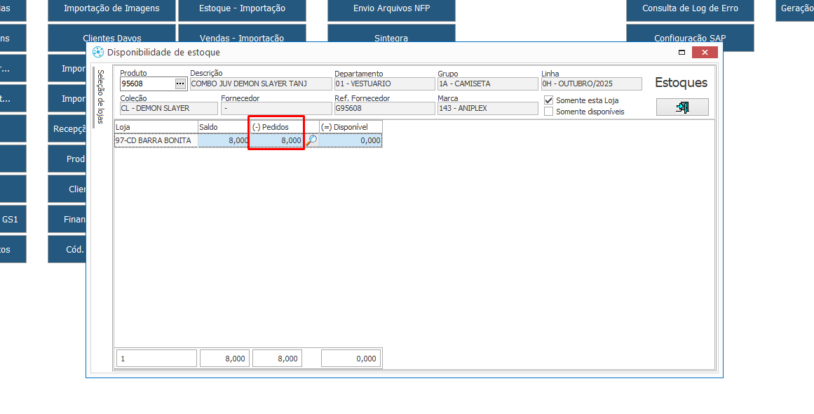814x414 pixels.
Task: Click the (=) Disponível column header
Action: click(351, 127)
